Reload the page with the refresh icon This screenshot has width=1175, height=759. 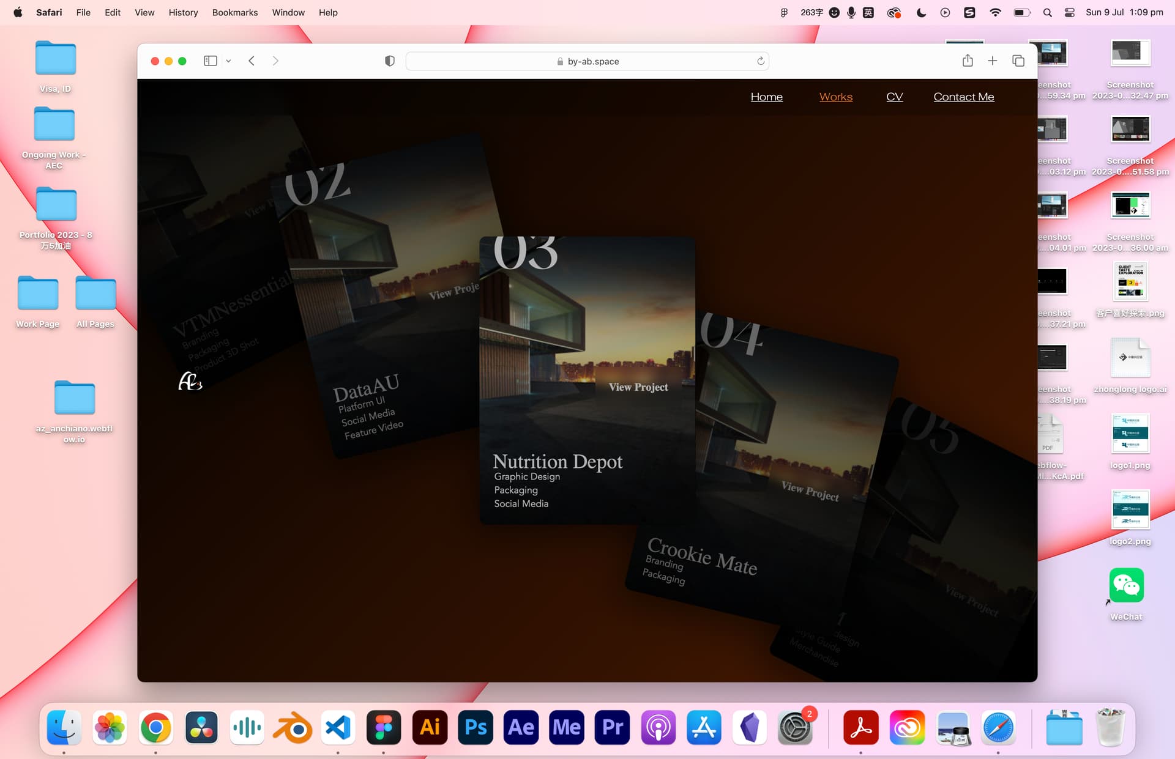click(761, 61)
